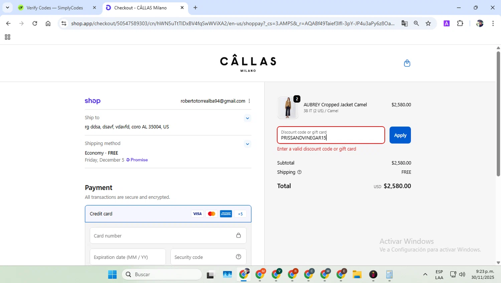Open the tab search dropdown arrow

point(7,7)
